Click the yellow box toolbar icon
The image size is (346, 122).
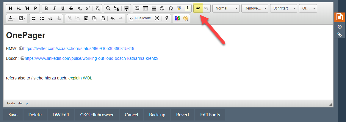186,18
